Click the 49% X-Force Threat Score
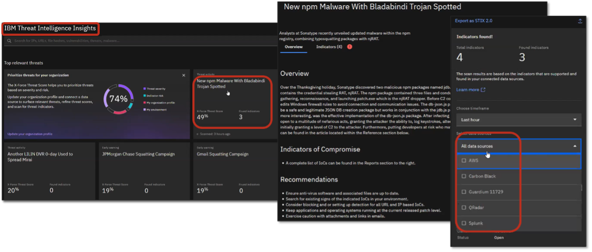The height and width of the screenshot is (252, 592). pos(201,117)
